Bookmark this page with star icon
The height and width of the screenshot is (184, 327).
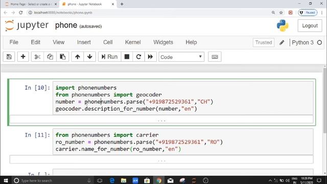(x=281, y=13)
